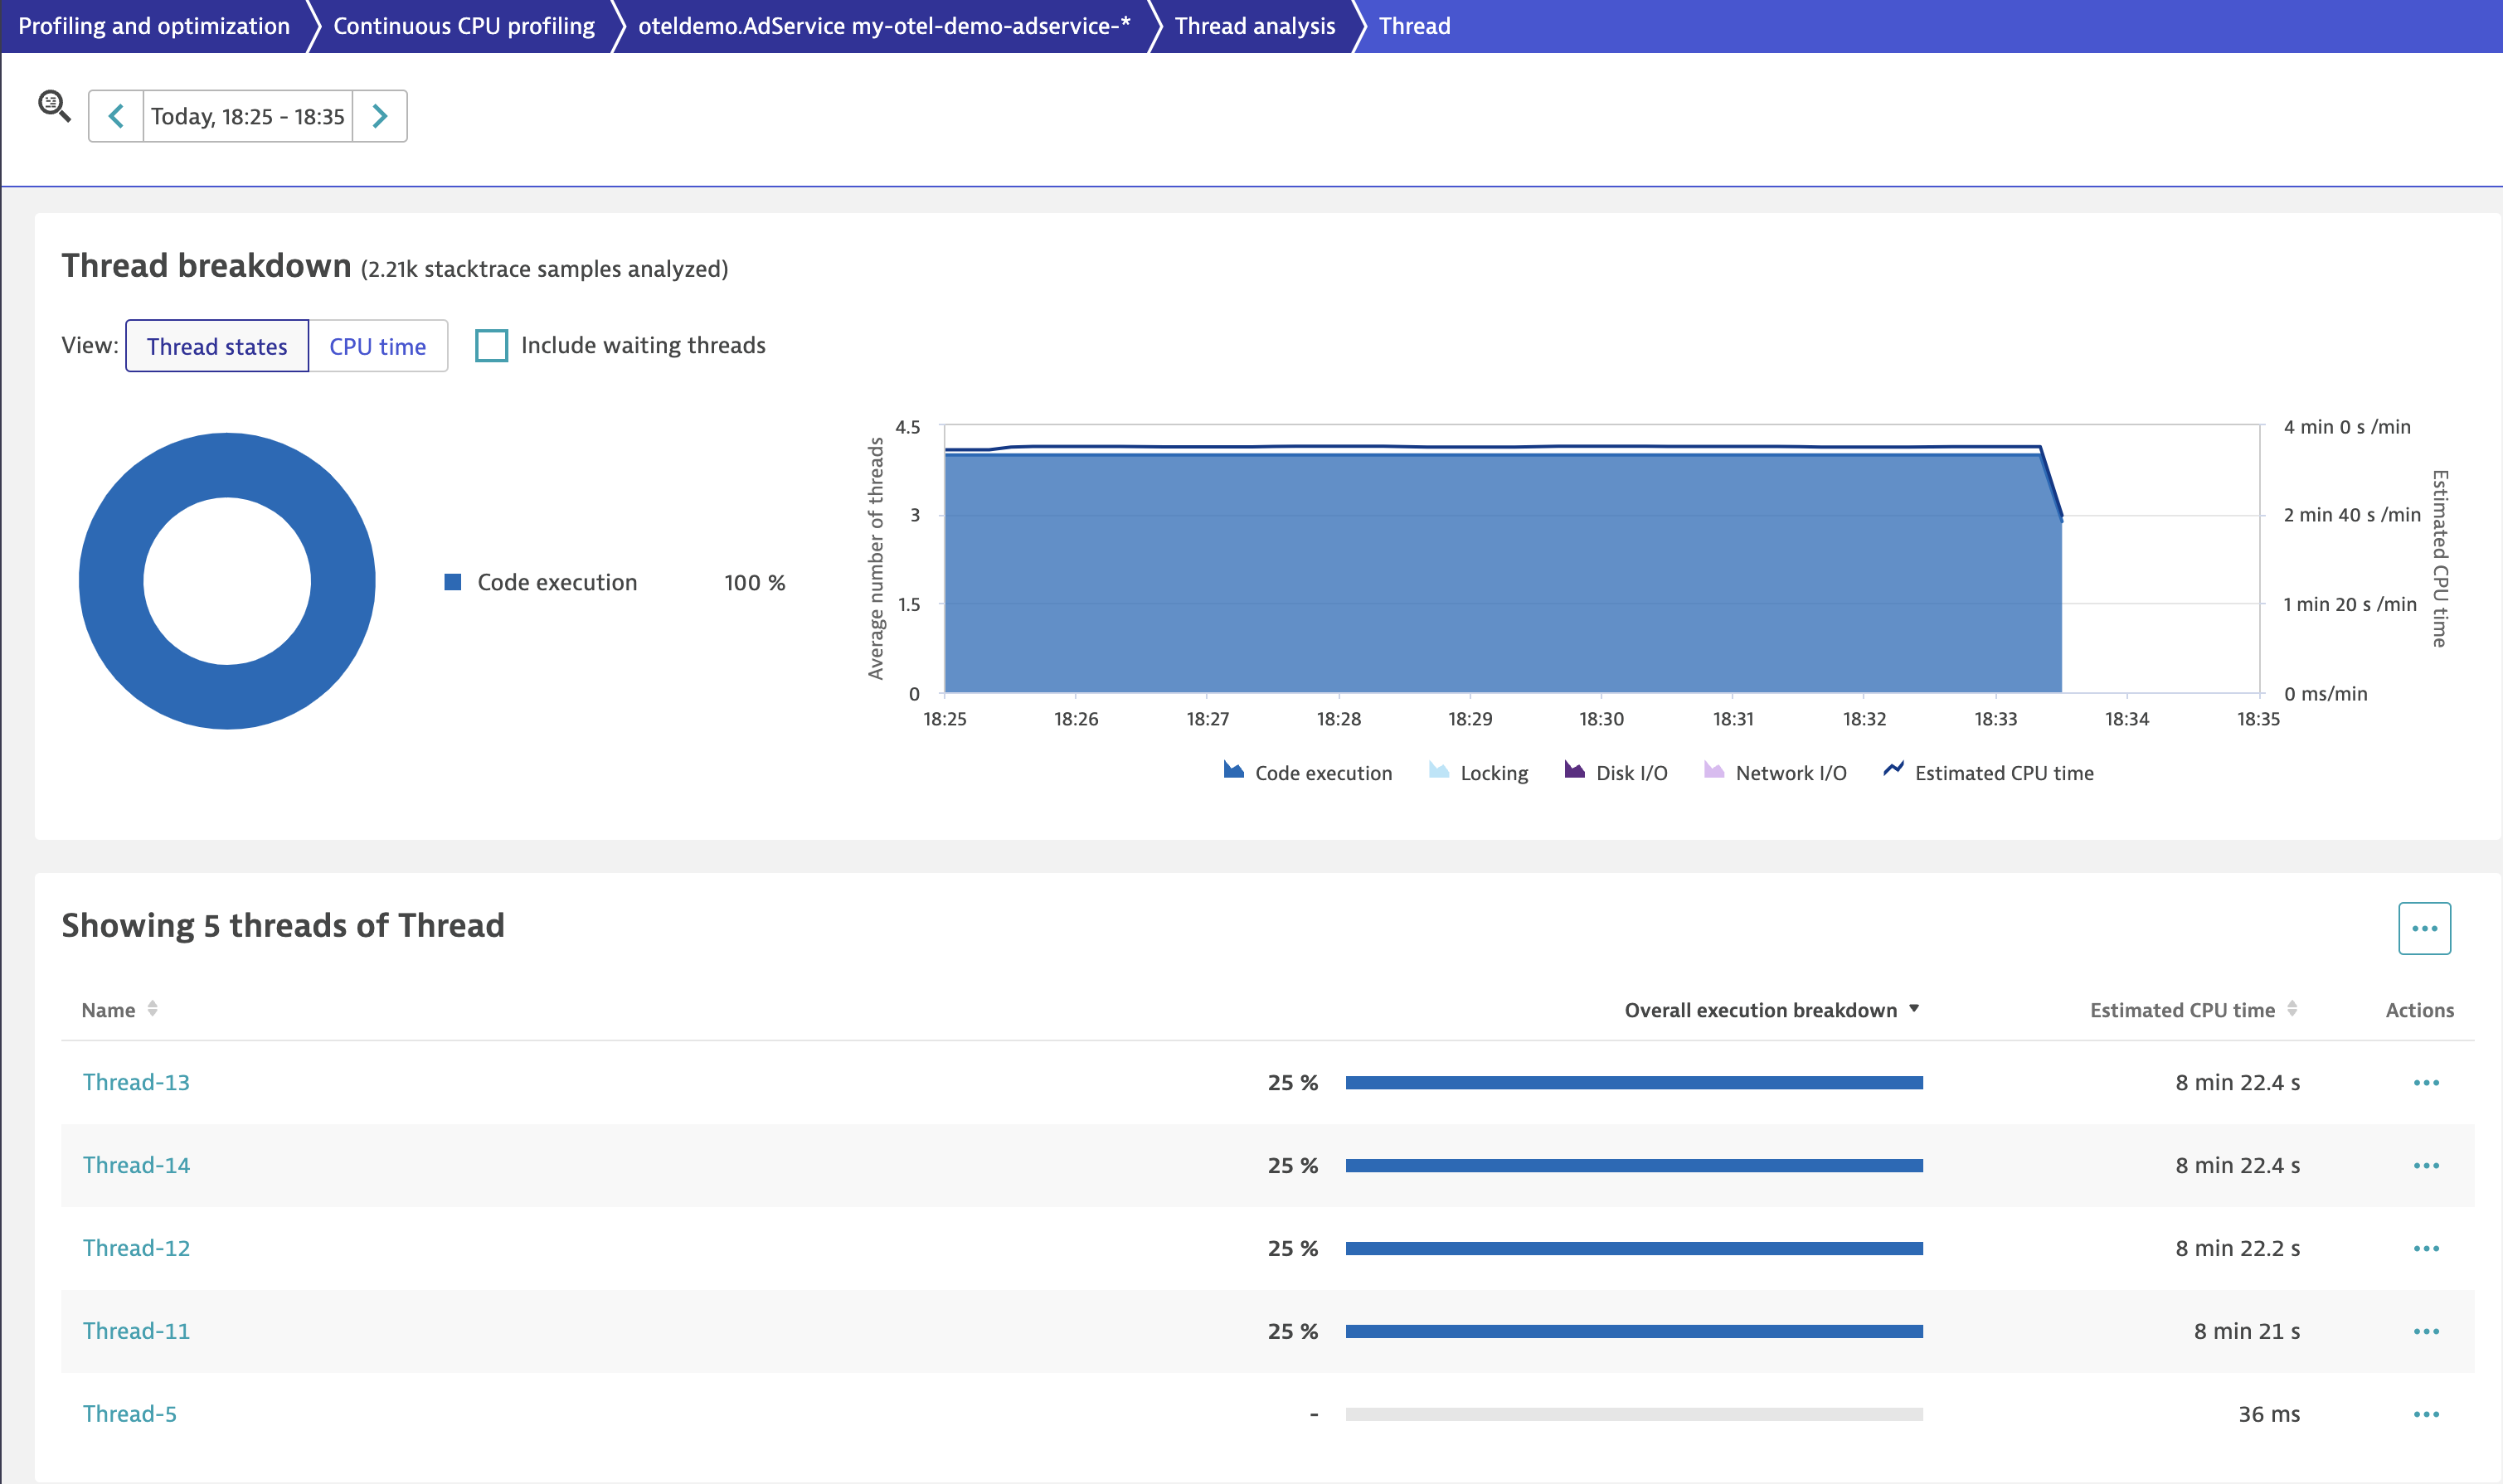Open actions menu for Thread-11
The width and height of the screenshot is (2503, 1484).
pos(2425,1331)
